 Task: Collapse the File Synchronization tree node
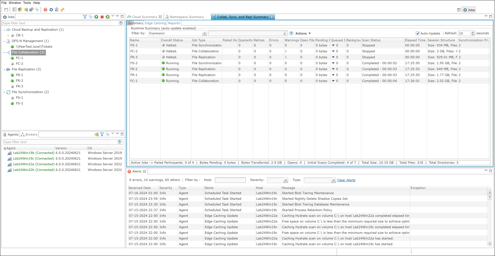coord(4,92)
